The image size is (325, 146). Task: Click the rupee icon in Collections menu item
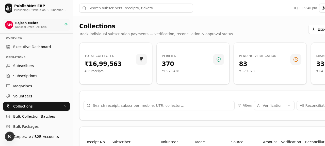tap(8, 106)
